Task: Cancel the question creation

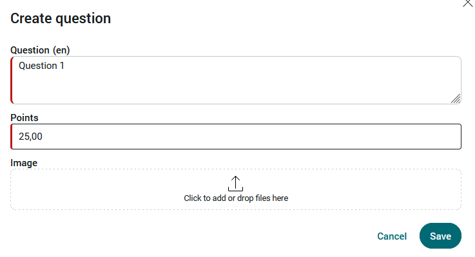Action: [392, 236]
